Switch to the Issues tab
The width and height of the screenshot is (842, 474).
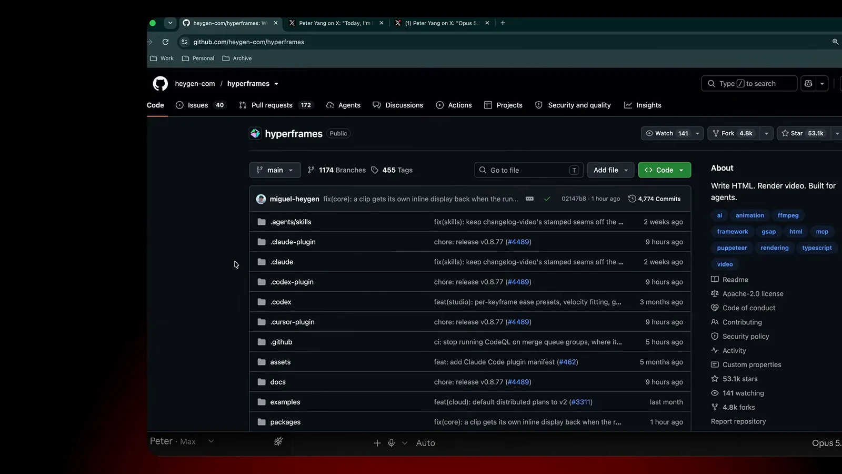[x=200, y=105]
